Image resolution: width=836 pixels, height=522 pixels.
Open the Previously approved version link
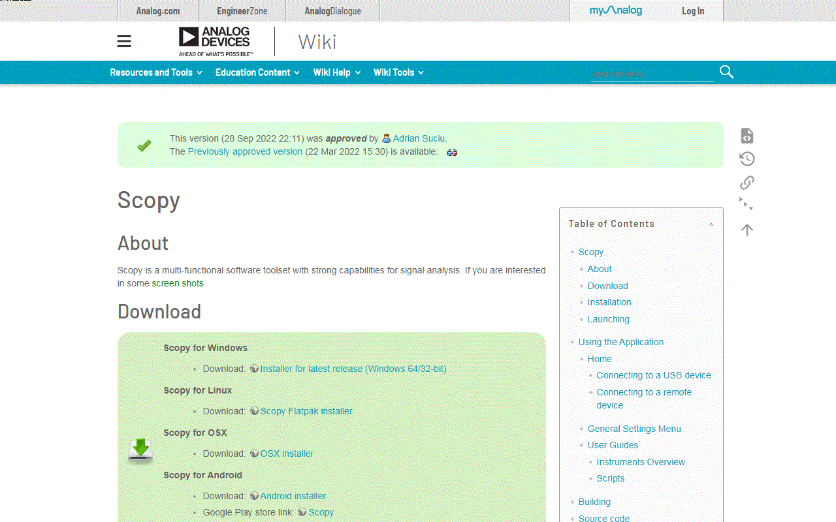245,151
